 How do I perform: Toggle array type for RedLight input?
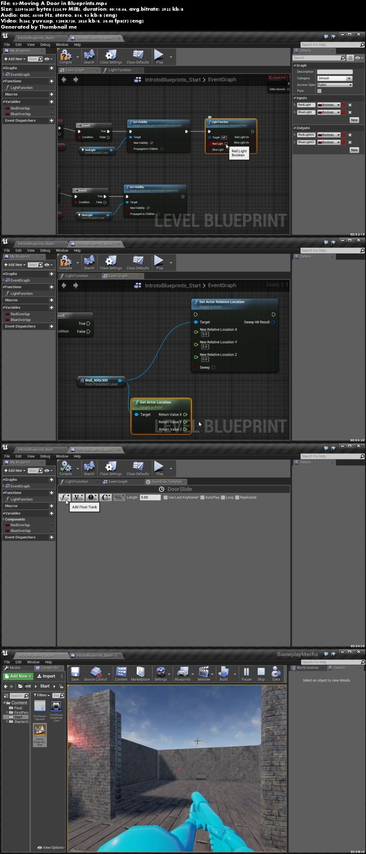pos(343,105)
